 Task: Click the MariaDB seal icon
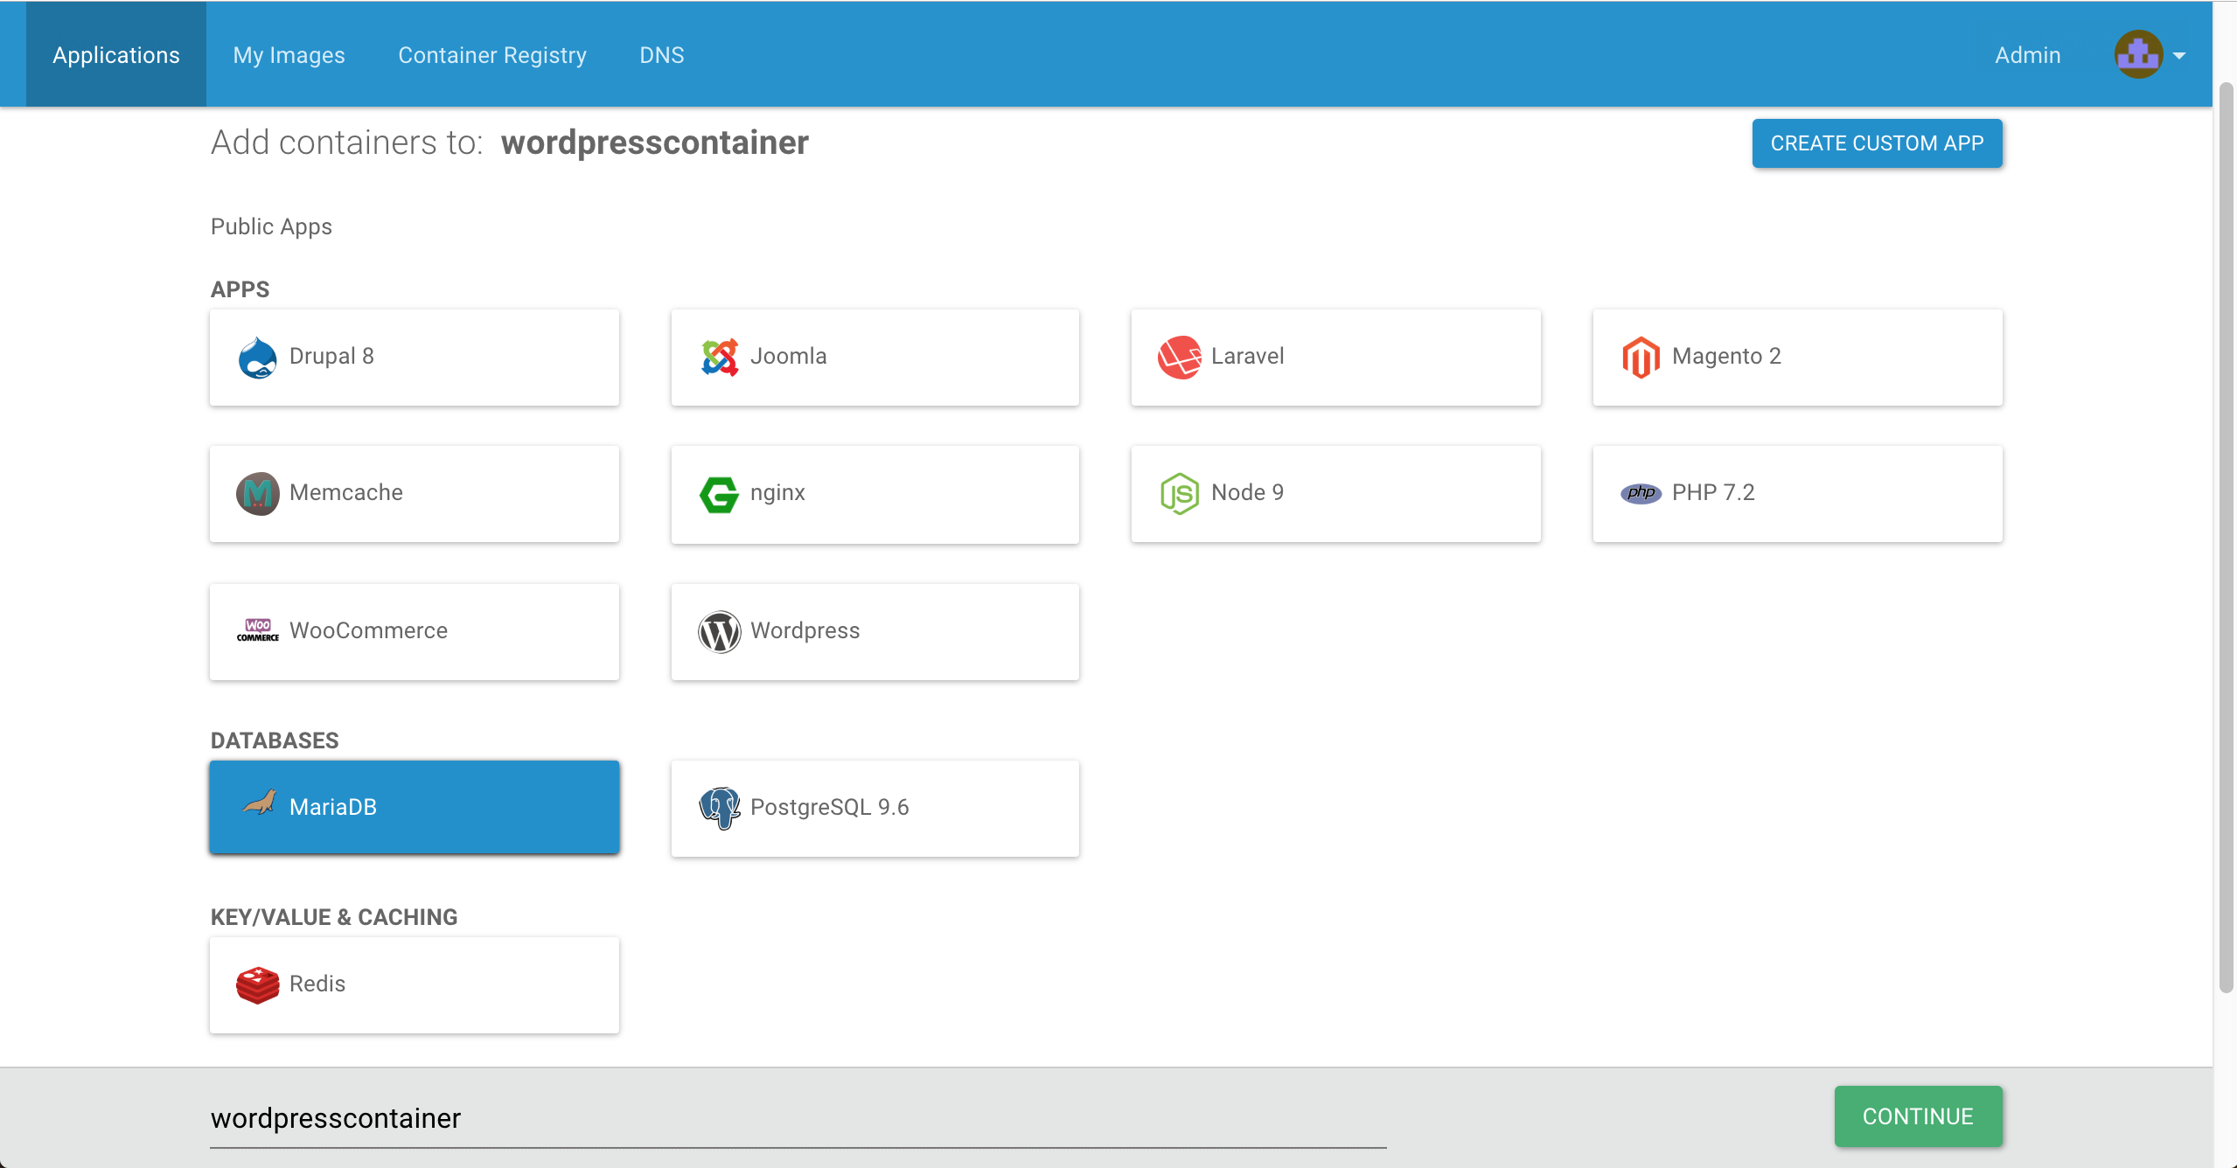259,803
